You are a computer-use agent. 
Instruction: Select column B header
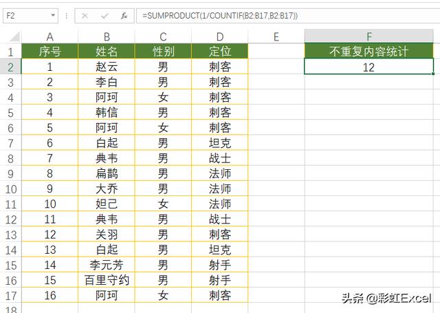(x=107, y=36)
